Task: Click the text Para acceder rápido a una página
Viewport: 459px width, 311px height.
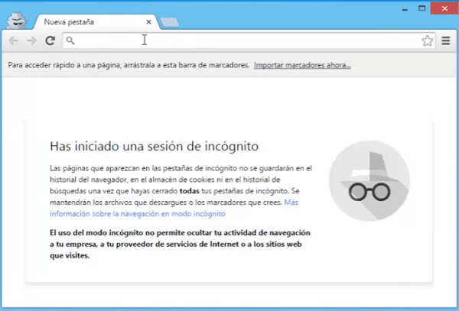Action: (129, 65)
